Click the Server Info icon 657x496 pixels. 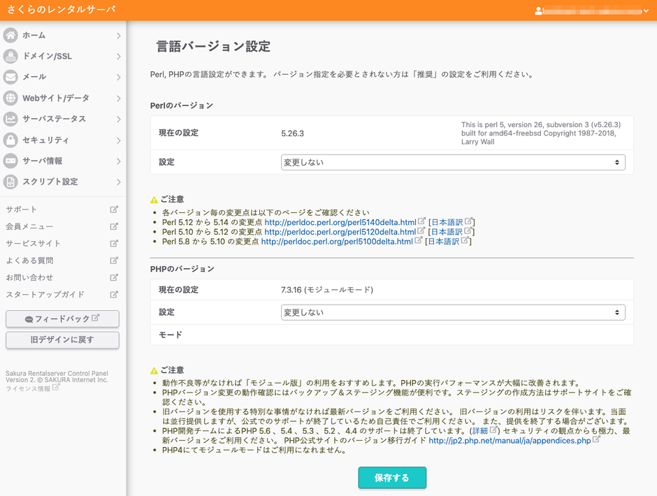(x=10, y=161)
